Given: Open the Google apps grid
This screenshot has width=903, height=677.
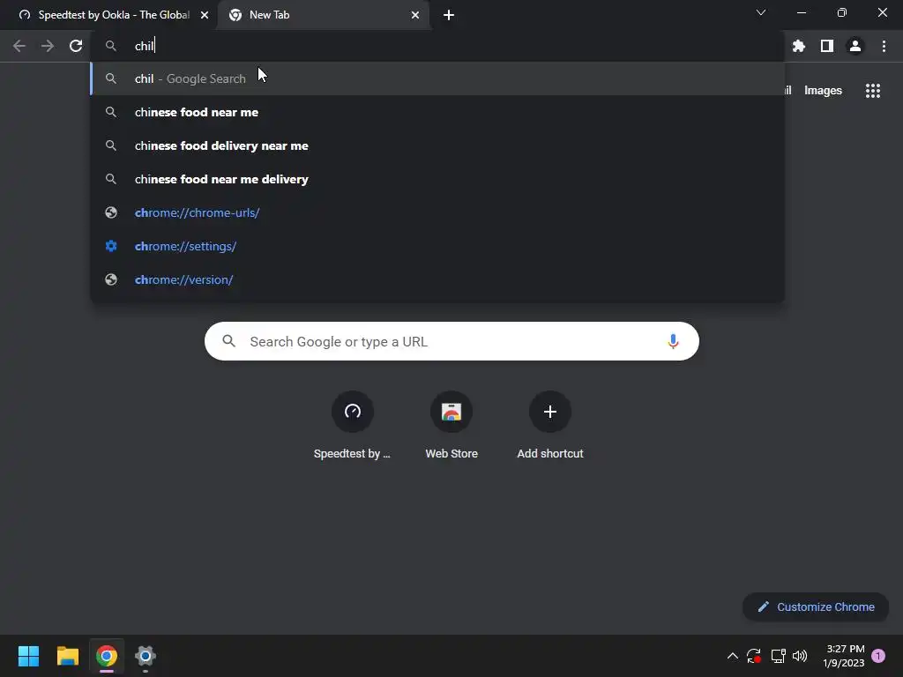Looking at the screenshot, I should (873, 91).
